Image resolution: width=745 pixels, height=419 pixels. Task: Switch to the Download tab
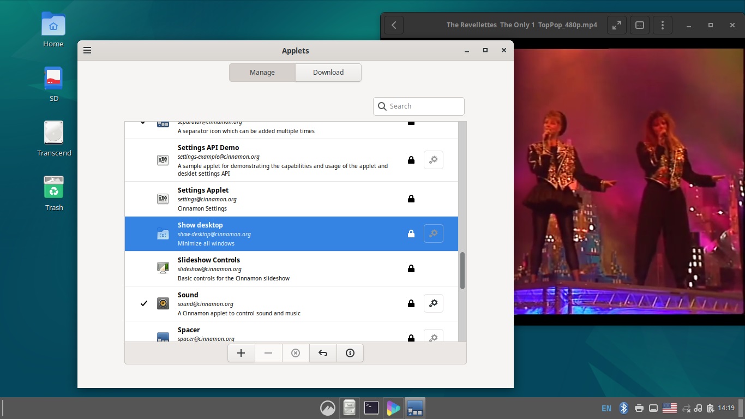click(328, 73)
